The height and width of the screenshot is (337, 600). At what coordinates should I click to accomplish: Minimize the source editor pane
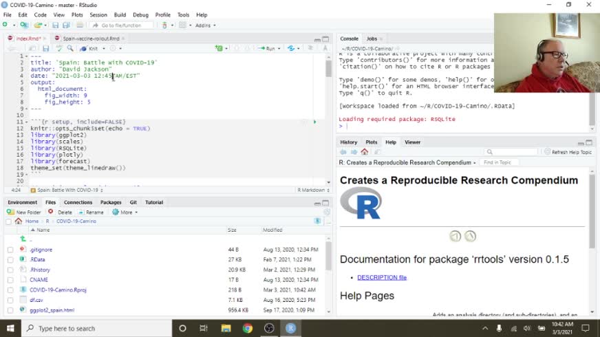coord(317,39)
